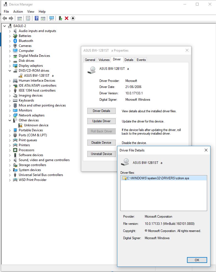216x272 pixels.
Task: Expand the System devices node
Action: [x=10, y=170]
